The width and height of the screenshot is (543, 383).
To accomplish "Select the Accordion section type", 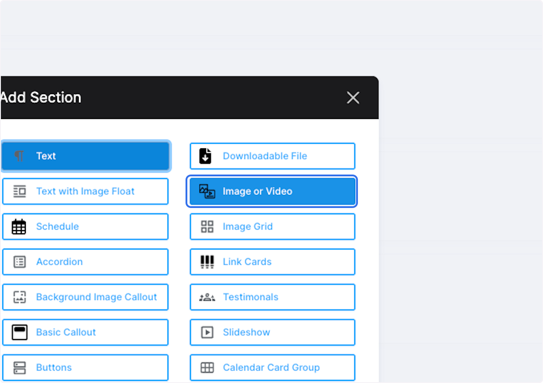I will [x=85, y=262].
